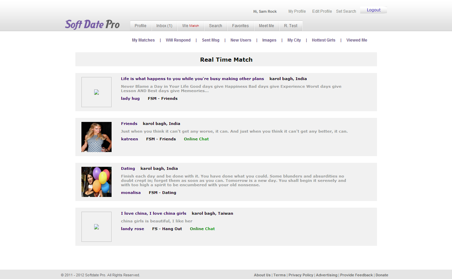
Task: Click 'FS - Hang Out' text
Action: tap(167, 229)
